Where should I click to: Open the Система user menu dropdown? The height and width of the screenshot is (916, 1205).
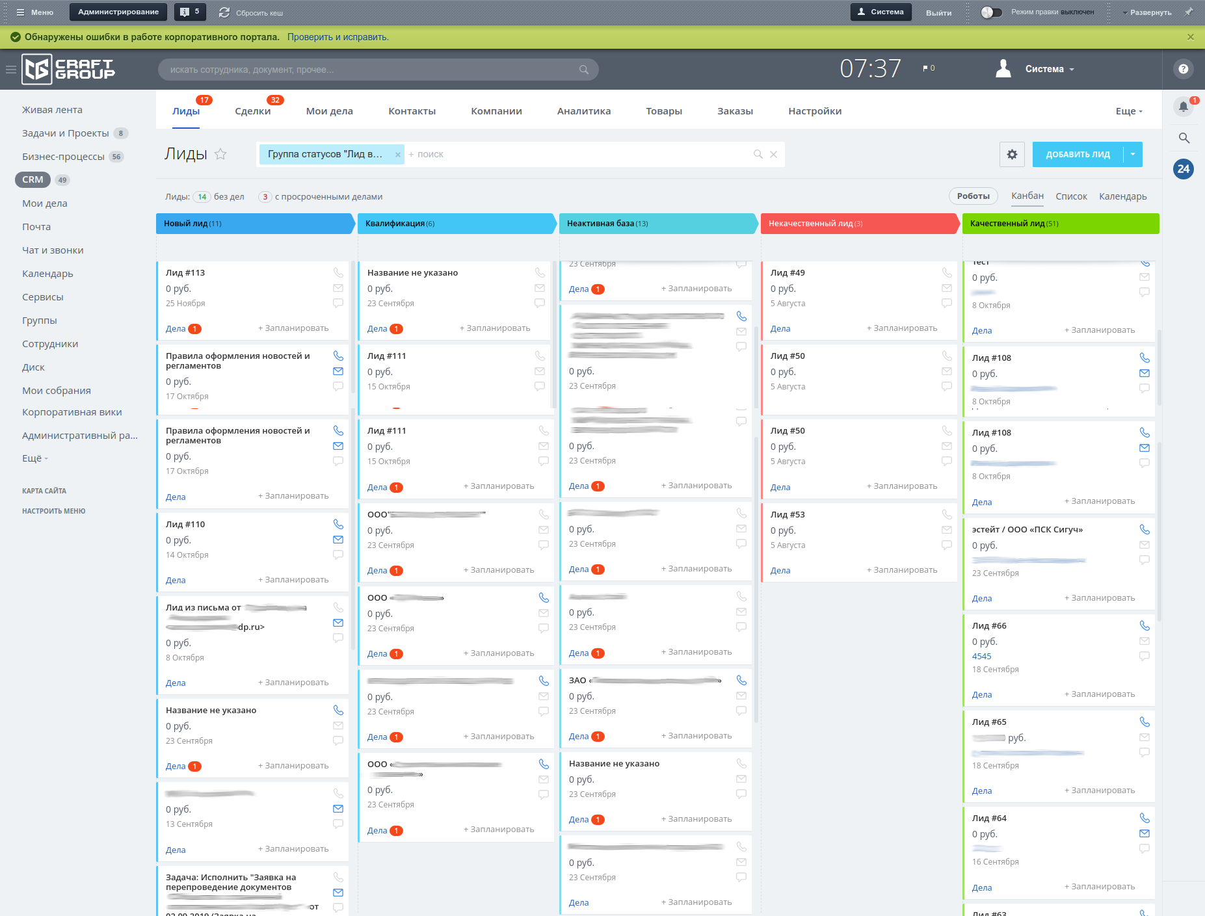click(1049, 70)
